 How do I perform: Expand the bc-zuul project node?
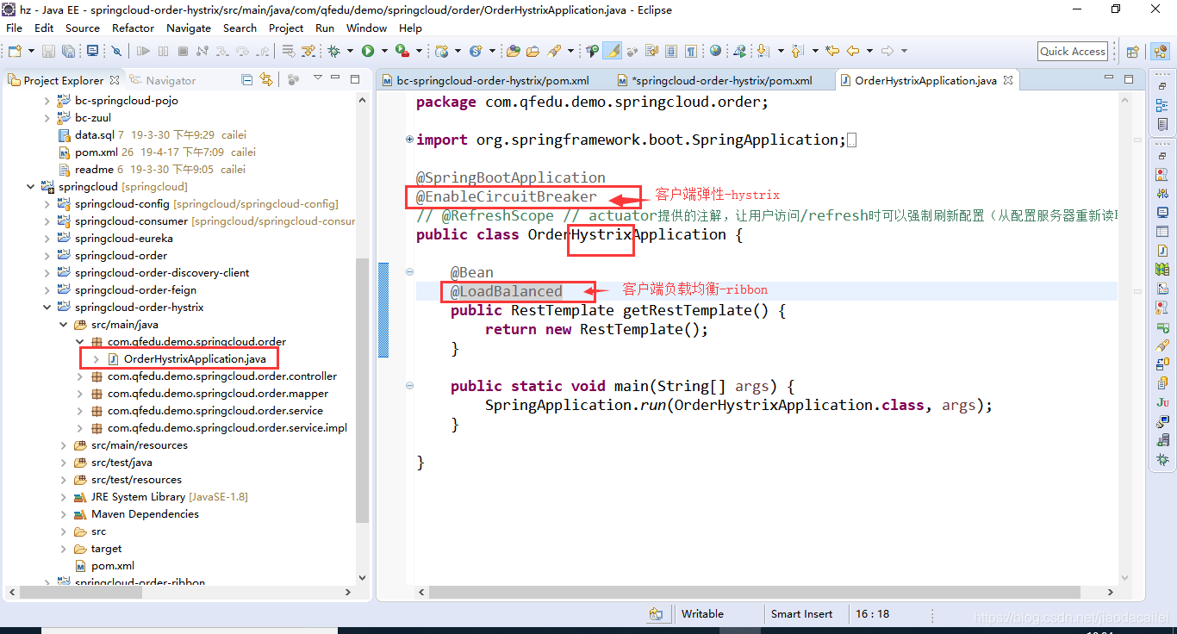(47, 118)
